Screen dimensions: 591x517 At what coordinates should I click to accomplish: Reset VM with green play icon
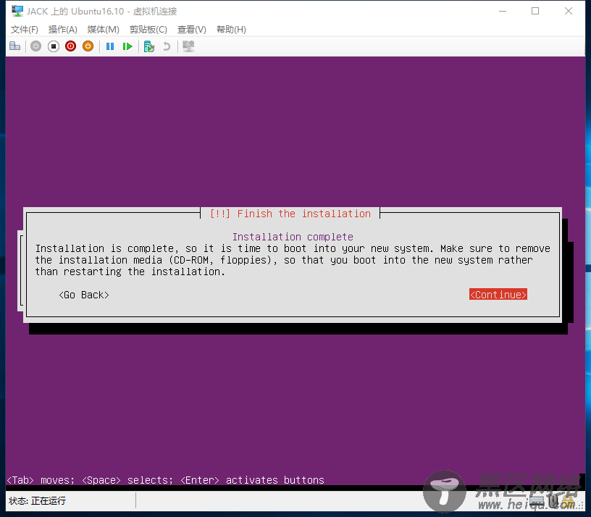pyautogui.click(x=127, y=46)
